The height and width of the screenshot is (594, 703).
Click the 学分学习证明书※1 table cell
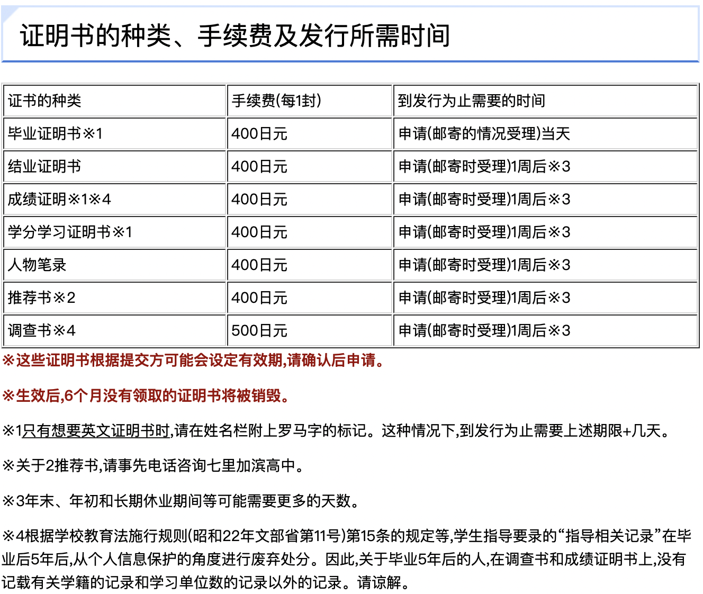115,232
